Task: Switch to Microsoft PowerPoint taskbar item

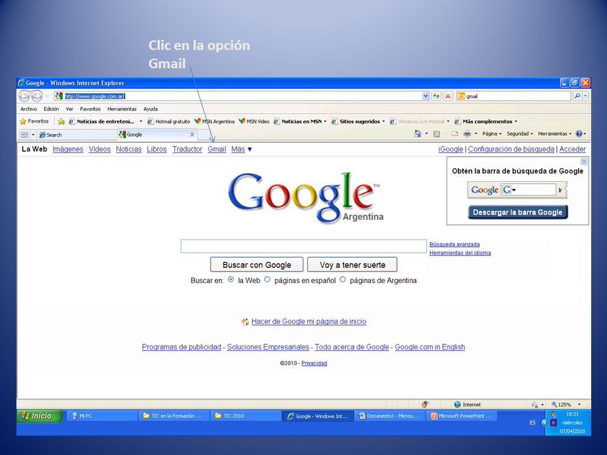Action: point(462,416)
